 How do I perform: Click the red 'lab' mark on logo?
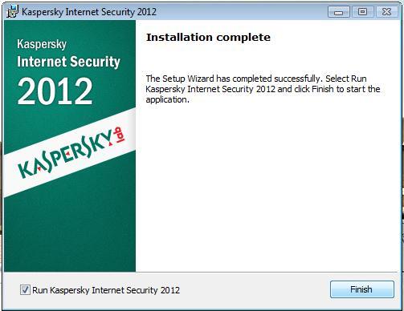click(119, 136)
